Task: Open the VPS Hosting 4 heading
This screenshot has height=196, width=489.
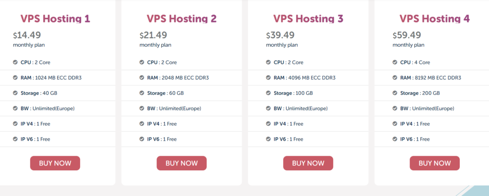Action: point(435,19)
